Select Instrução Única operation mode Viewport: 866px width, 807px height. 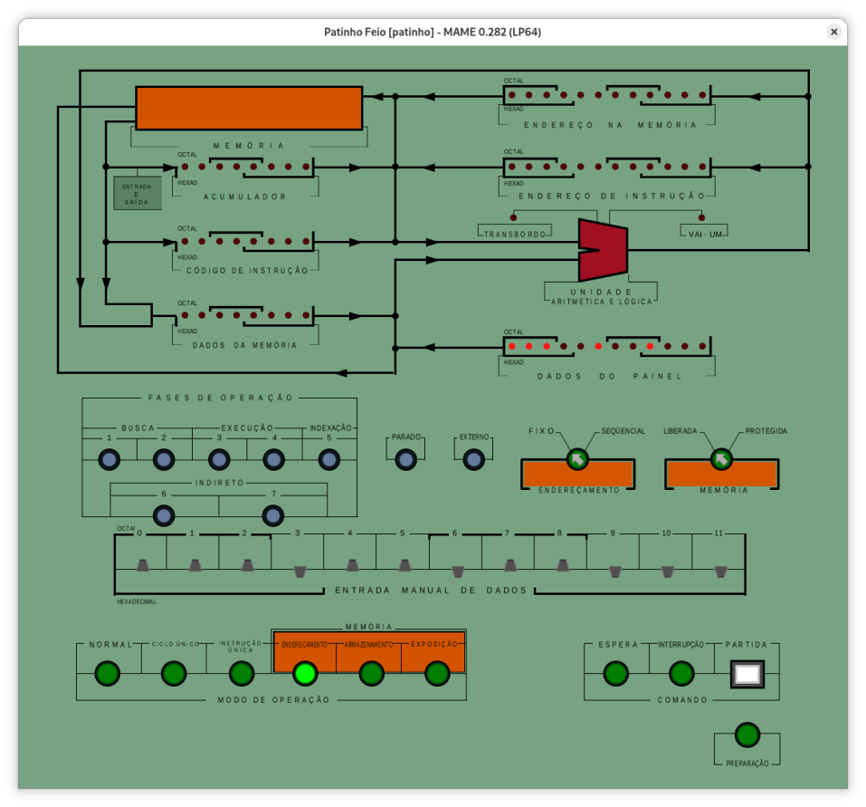tap(241, 674)
